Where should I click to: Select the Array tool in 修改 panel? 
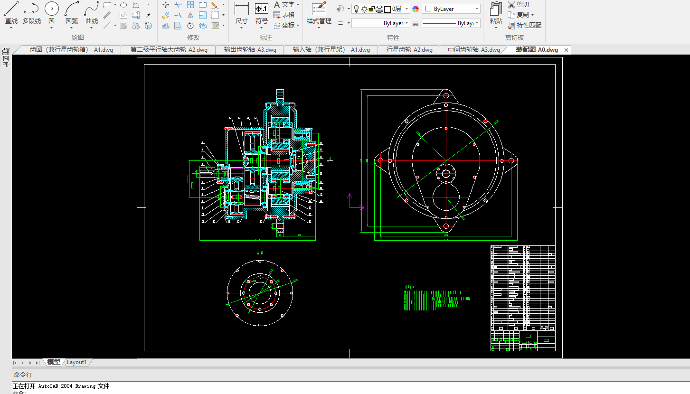190,5
